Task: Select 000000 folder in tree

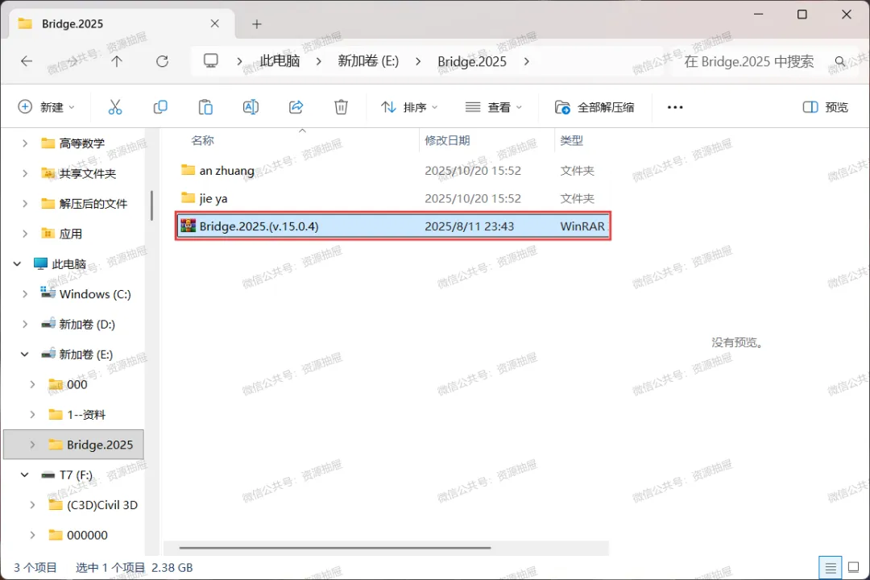Action: [87, 535]
